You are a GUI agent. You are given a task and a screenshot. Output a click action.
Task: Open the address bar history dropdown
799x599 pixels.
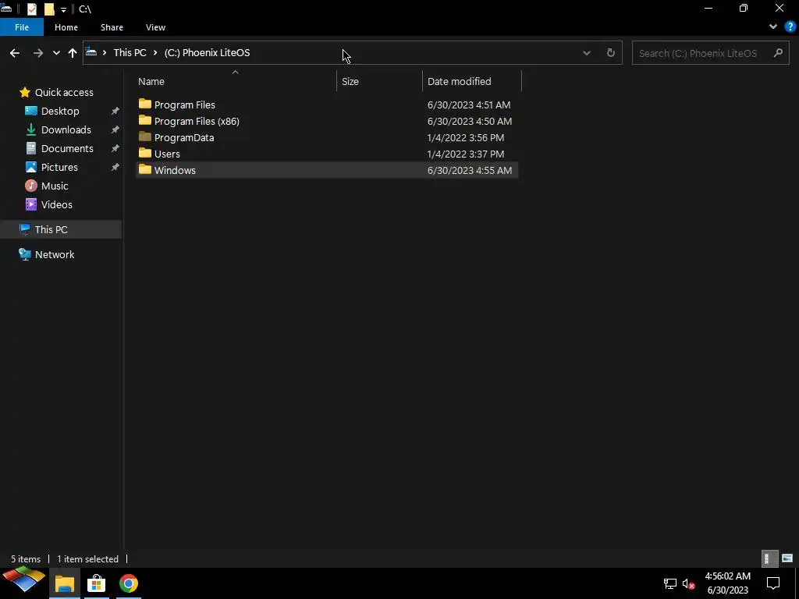pos(587,53)
